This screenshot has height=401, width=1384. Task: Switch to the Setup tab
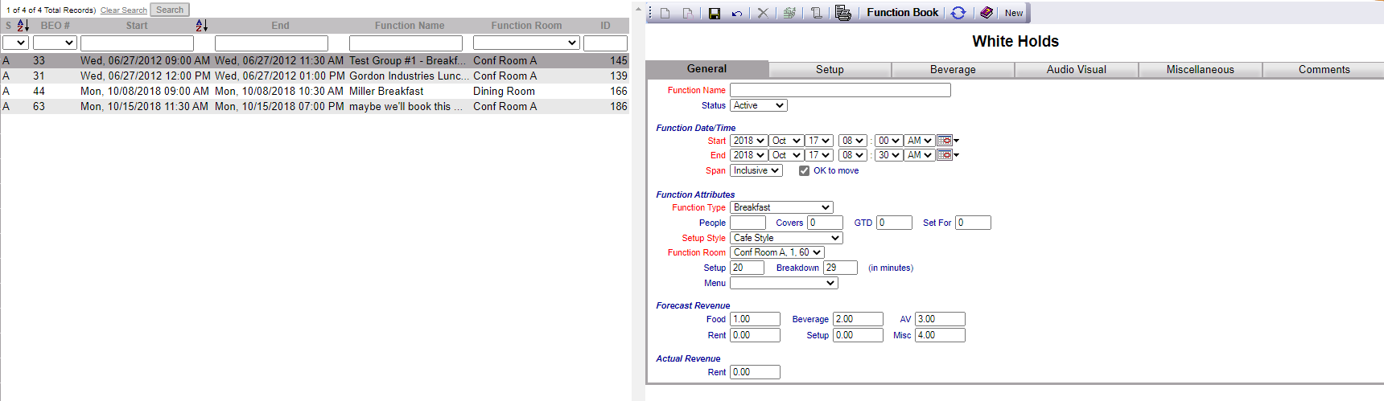point(830,70)
